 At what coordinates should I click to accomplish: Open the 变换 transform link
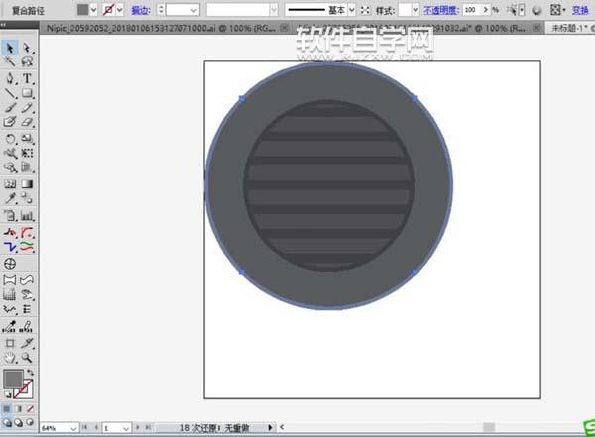coord(580,10)
